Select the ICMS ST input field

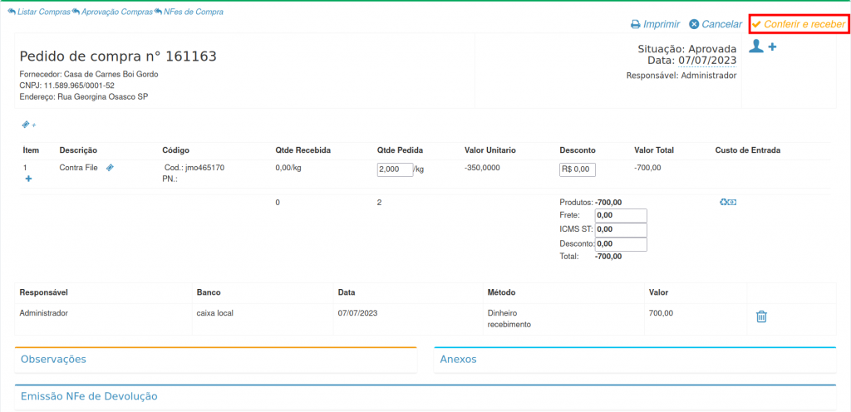pyautogui.click(x=620, y=229)
